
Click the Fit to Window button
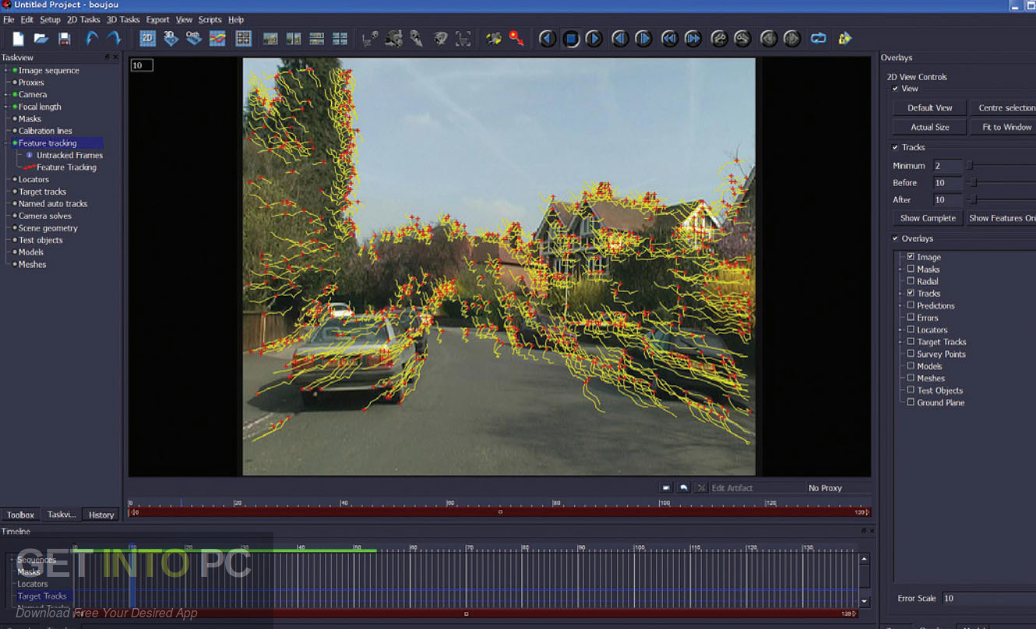[1003, 127]
